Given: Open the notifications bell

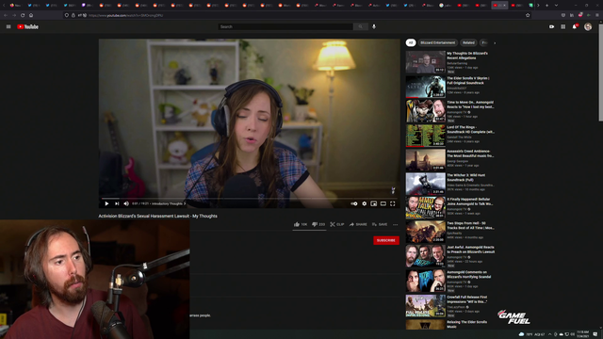Looking at the screenshot, I should 575,26.
